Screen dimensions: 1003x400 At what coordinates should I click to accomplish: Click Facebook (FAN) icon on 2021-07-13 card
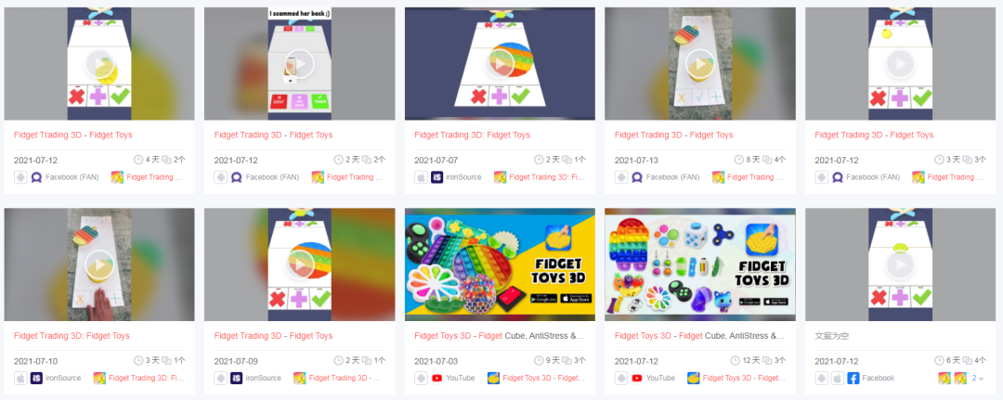638,177
